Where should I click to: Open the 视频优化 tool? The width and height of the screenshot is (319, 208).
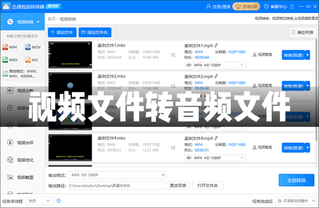(x=20, y=160)
